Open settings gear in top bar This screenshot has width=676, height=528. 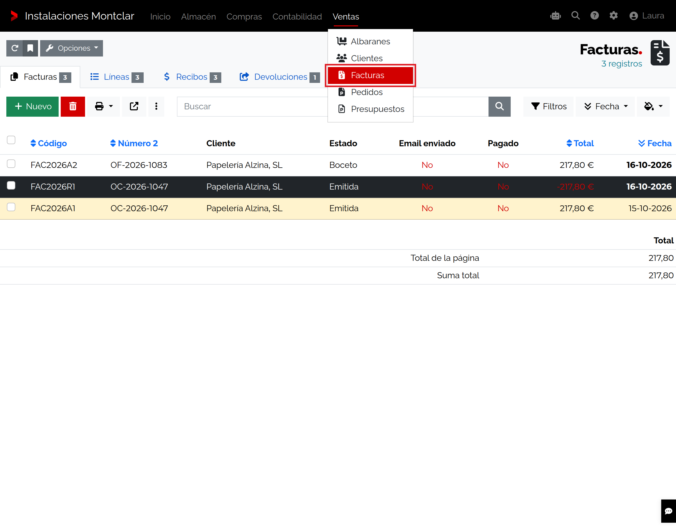(x=613, y=16)
